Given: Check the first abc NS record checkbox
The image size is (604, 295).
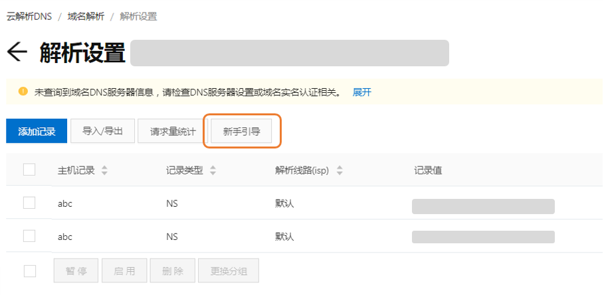Looking at the screenshot, I should pyautogui.click(x=29, y=203).
